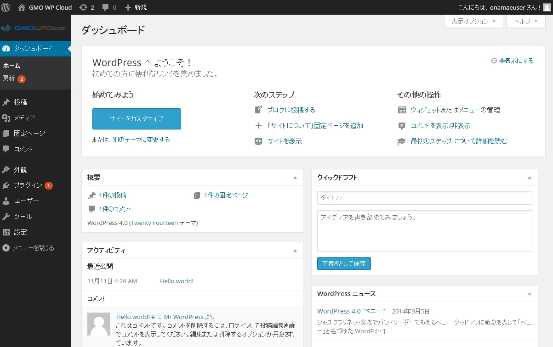Open Mr WordPress commenter link
The height and width of the screenshot is (347, 553).
184,317
